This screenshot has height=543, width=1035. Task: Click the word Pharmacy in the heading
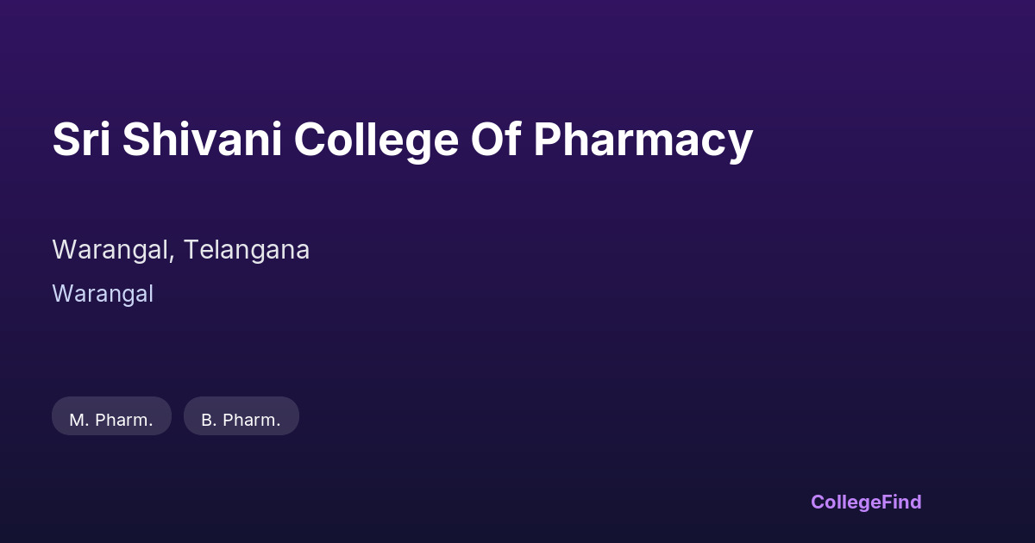tap(643, 140)
